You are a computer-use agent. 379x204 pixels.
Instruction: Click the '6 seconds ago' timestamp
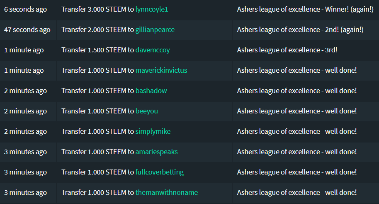(x=25, y=10)
